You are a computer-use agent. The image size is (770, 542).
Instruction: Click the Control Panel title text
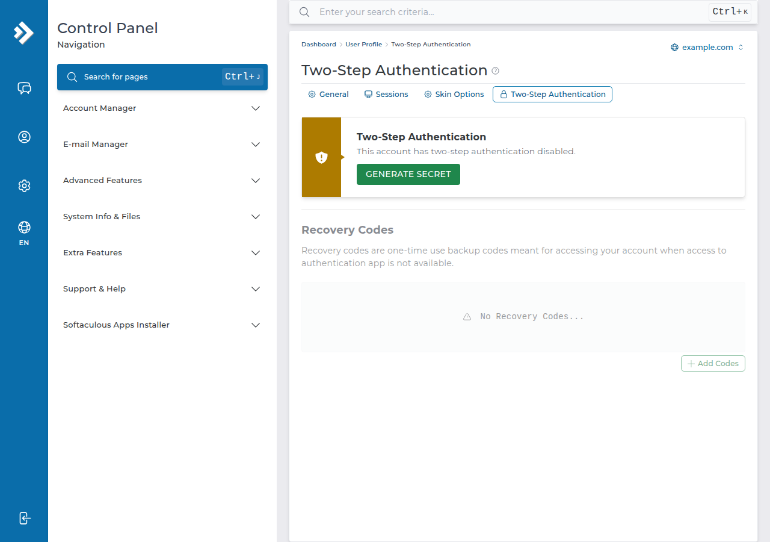click(x=108, y=28)
